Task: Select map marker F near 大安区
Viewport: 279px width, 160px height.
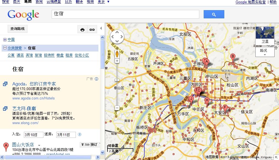Action: coord(225,108)
